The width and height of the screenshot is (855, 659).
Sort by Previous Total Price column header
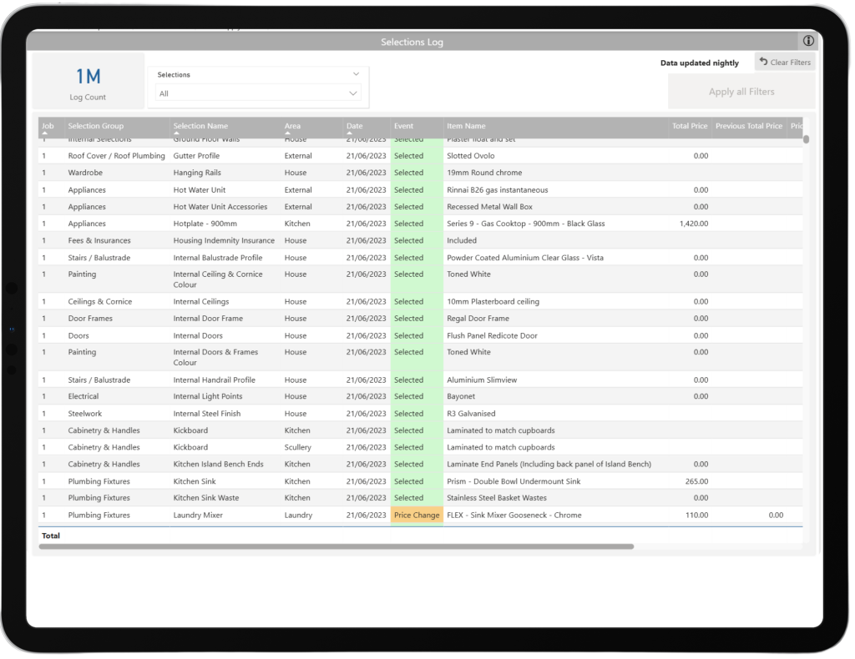748,127
